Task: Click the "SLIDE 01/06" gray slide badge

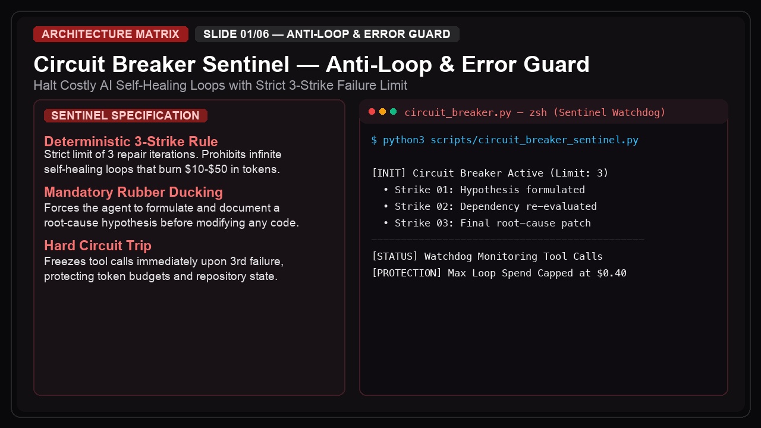Action: click(x=327, y=34)
